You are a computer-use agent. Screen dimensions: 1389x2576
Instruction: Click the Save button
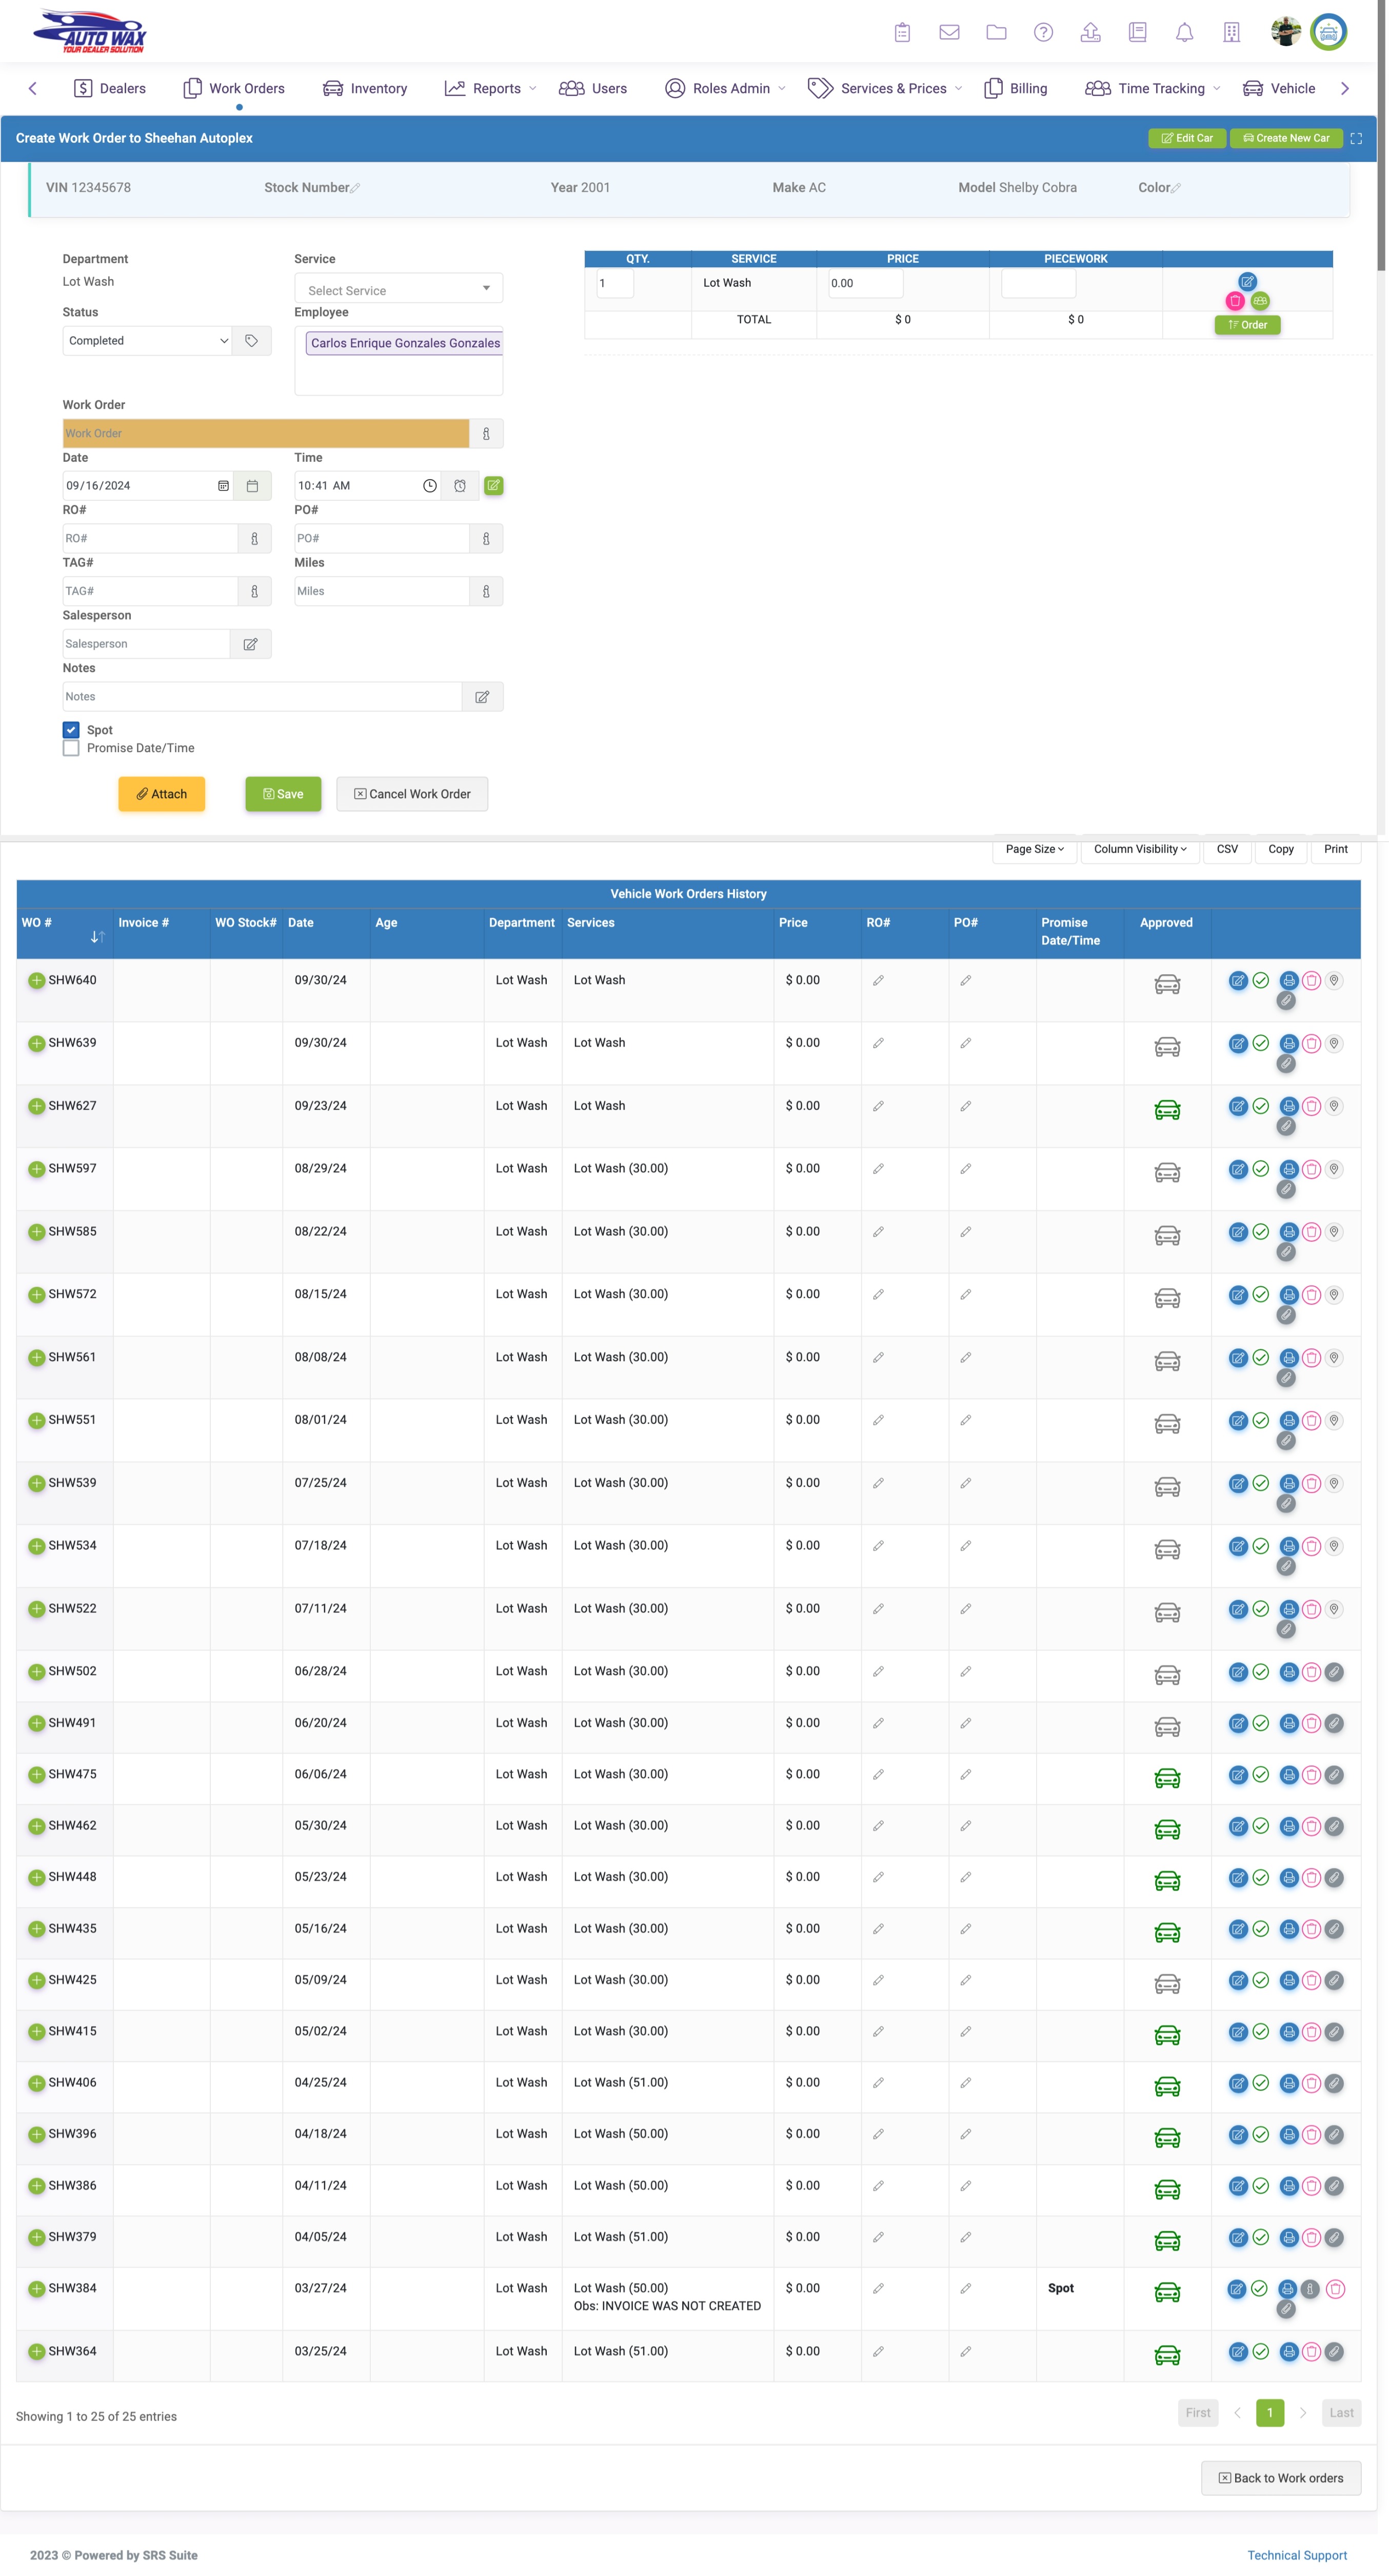point(283,794)
